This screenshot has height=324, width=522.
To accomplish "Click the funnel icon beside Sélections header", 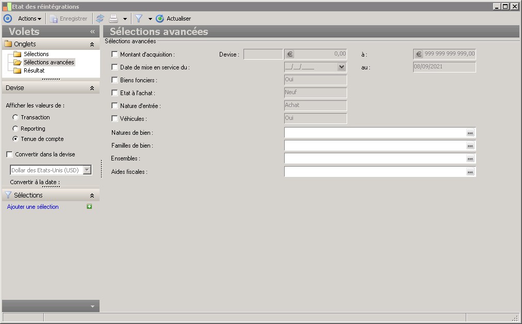I will (8, 195).
